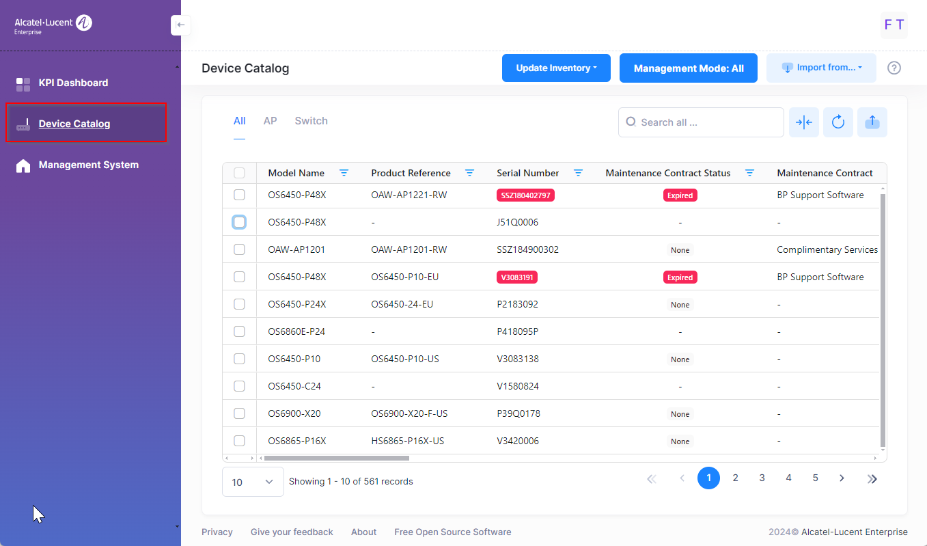Click serial number P418095P

coord(517,331)
